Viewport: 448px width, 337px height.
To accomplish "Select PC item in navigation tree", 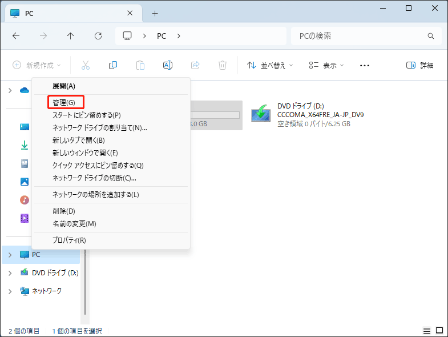I will [41, 255].
